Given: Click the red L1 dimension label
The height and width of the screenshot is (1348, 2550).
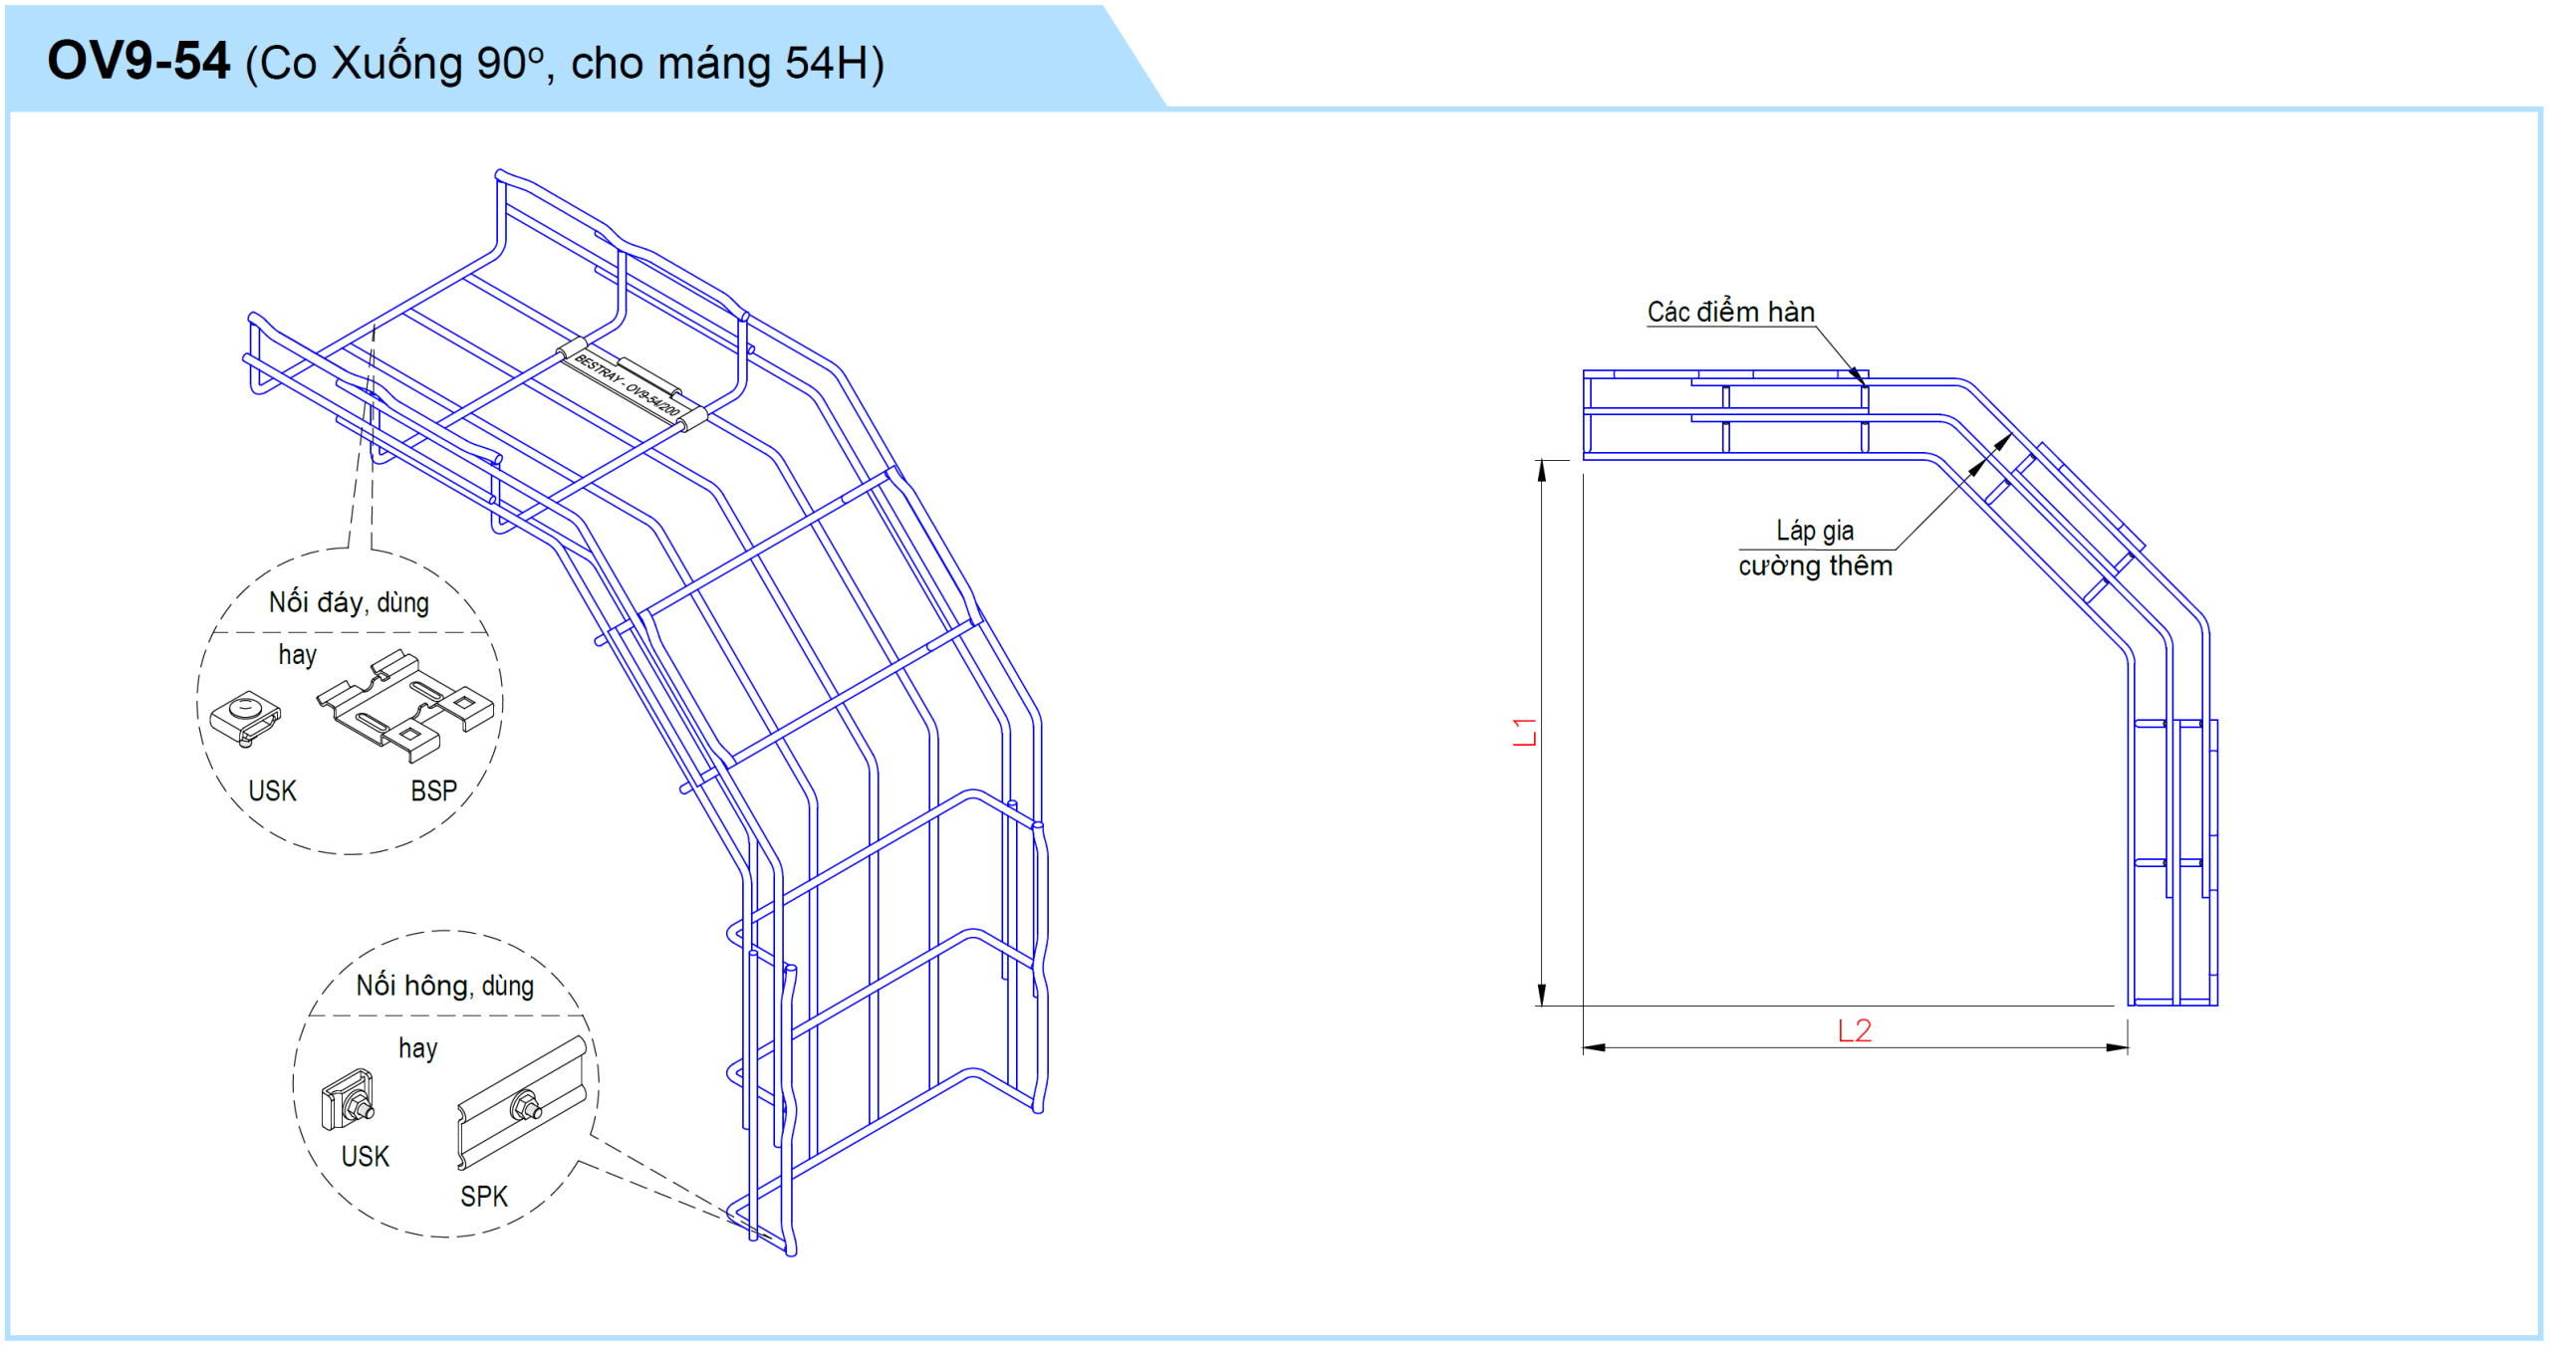Looking at the screenshot, I should coord(1525,732).
